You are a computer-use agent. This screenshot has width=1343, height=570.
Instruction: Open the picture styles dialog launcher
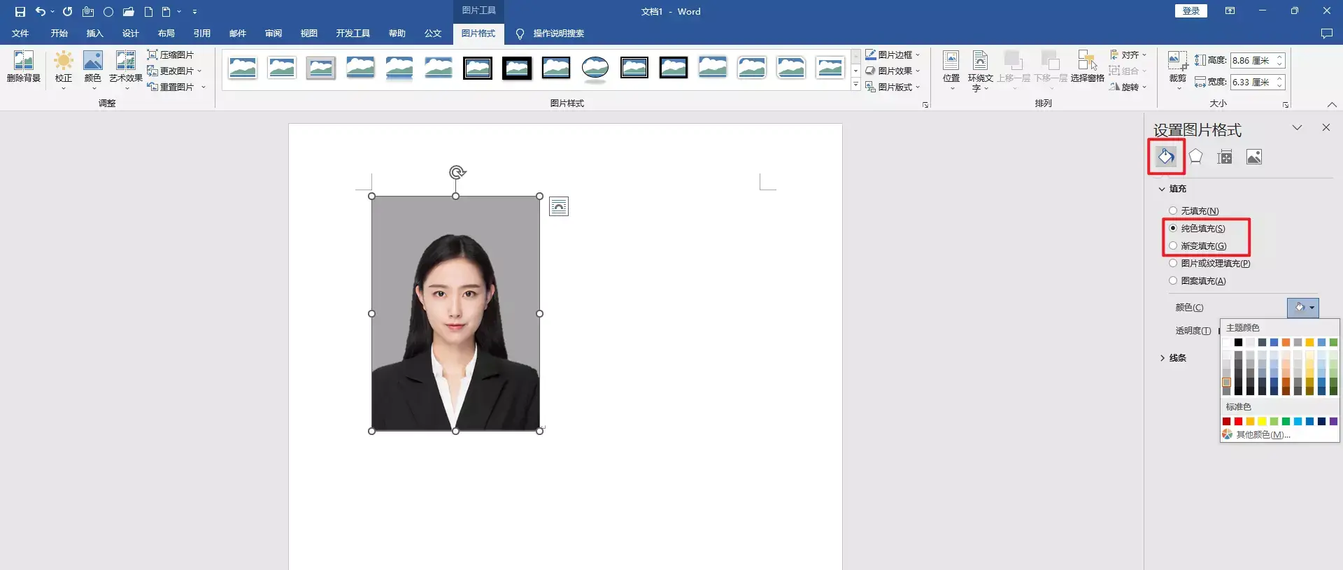click(x=925, y=105)
